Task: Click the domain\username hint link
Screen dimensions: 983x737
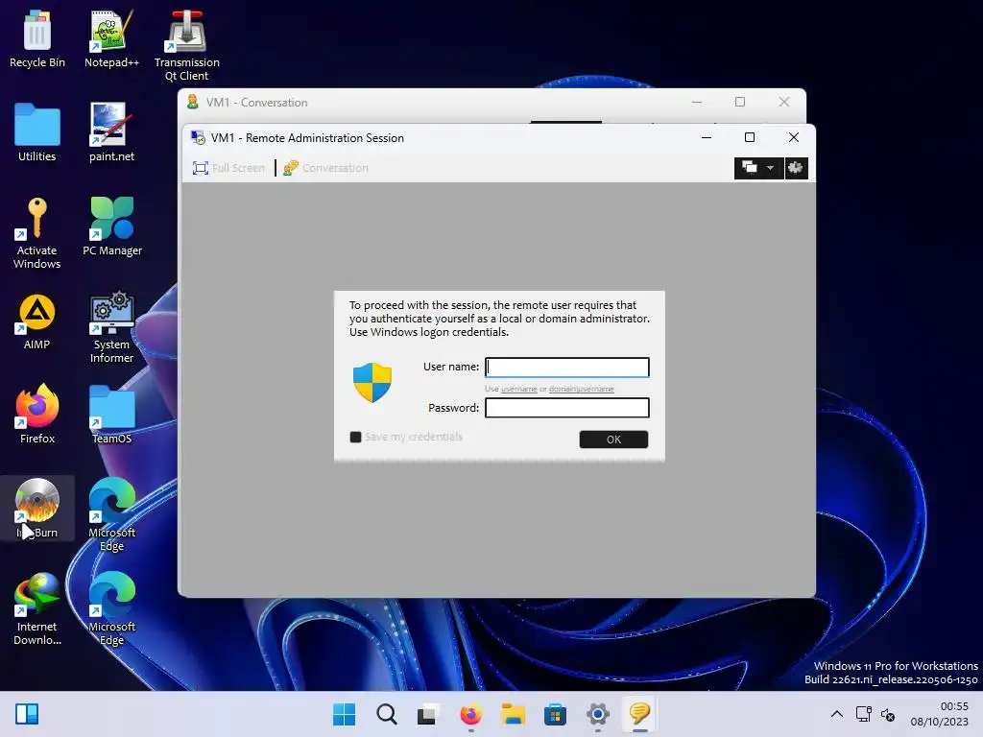Action: click(581, 390)
